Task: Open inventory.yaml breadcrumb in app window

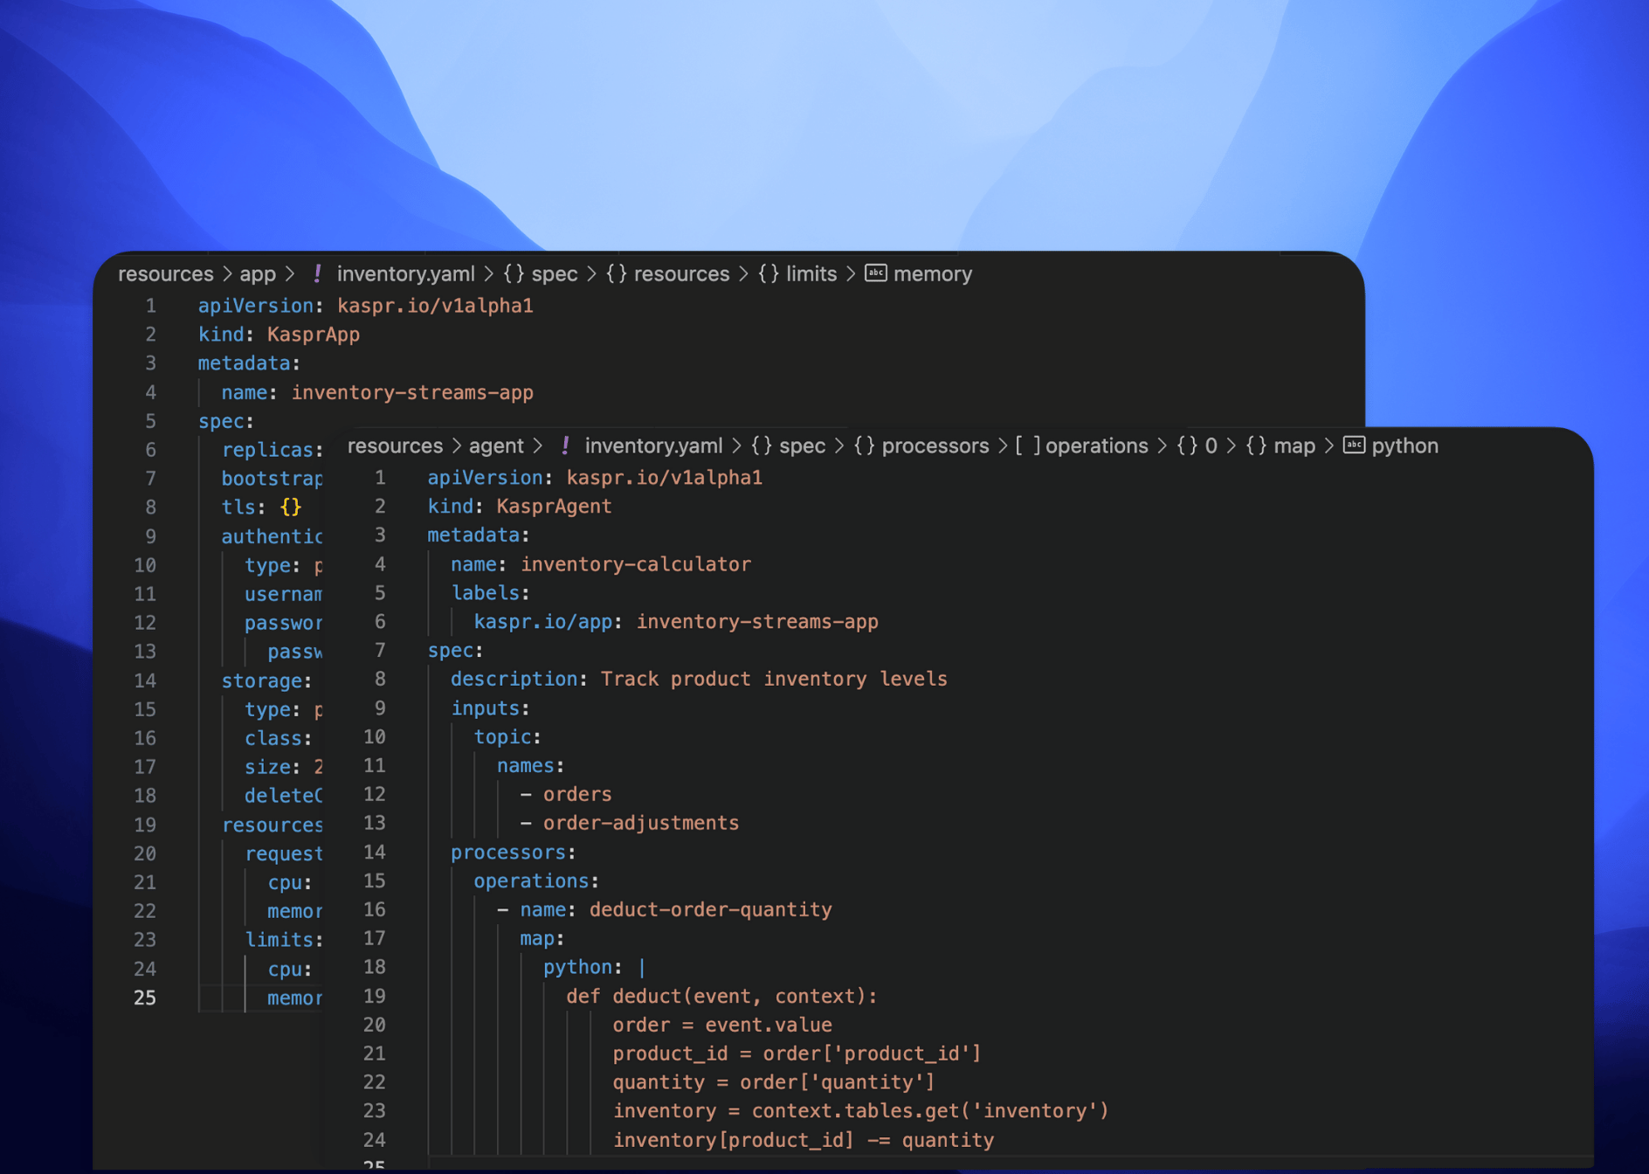Action: click(x=406, y=274)
